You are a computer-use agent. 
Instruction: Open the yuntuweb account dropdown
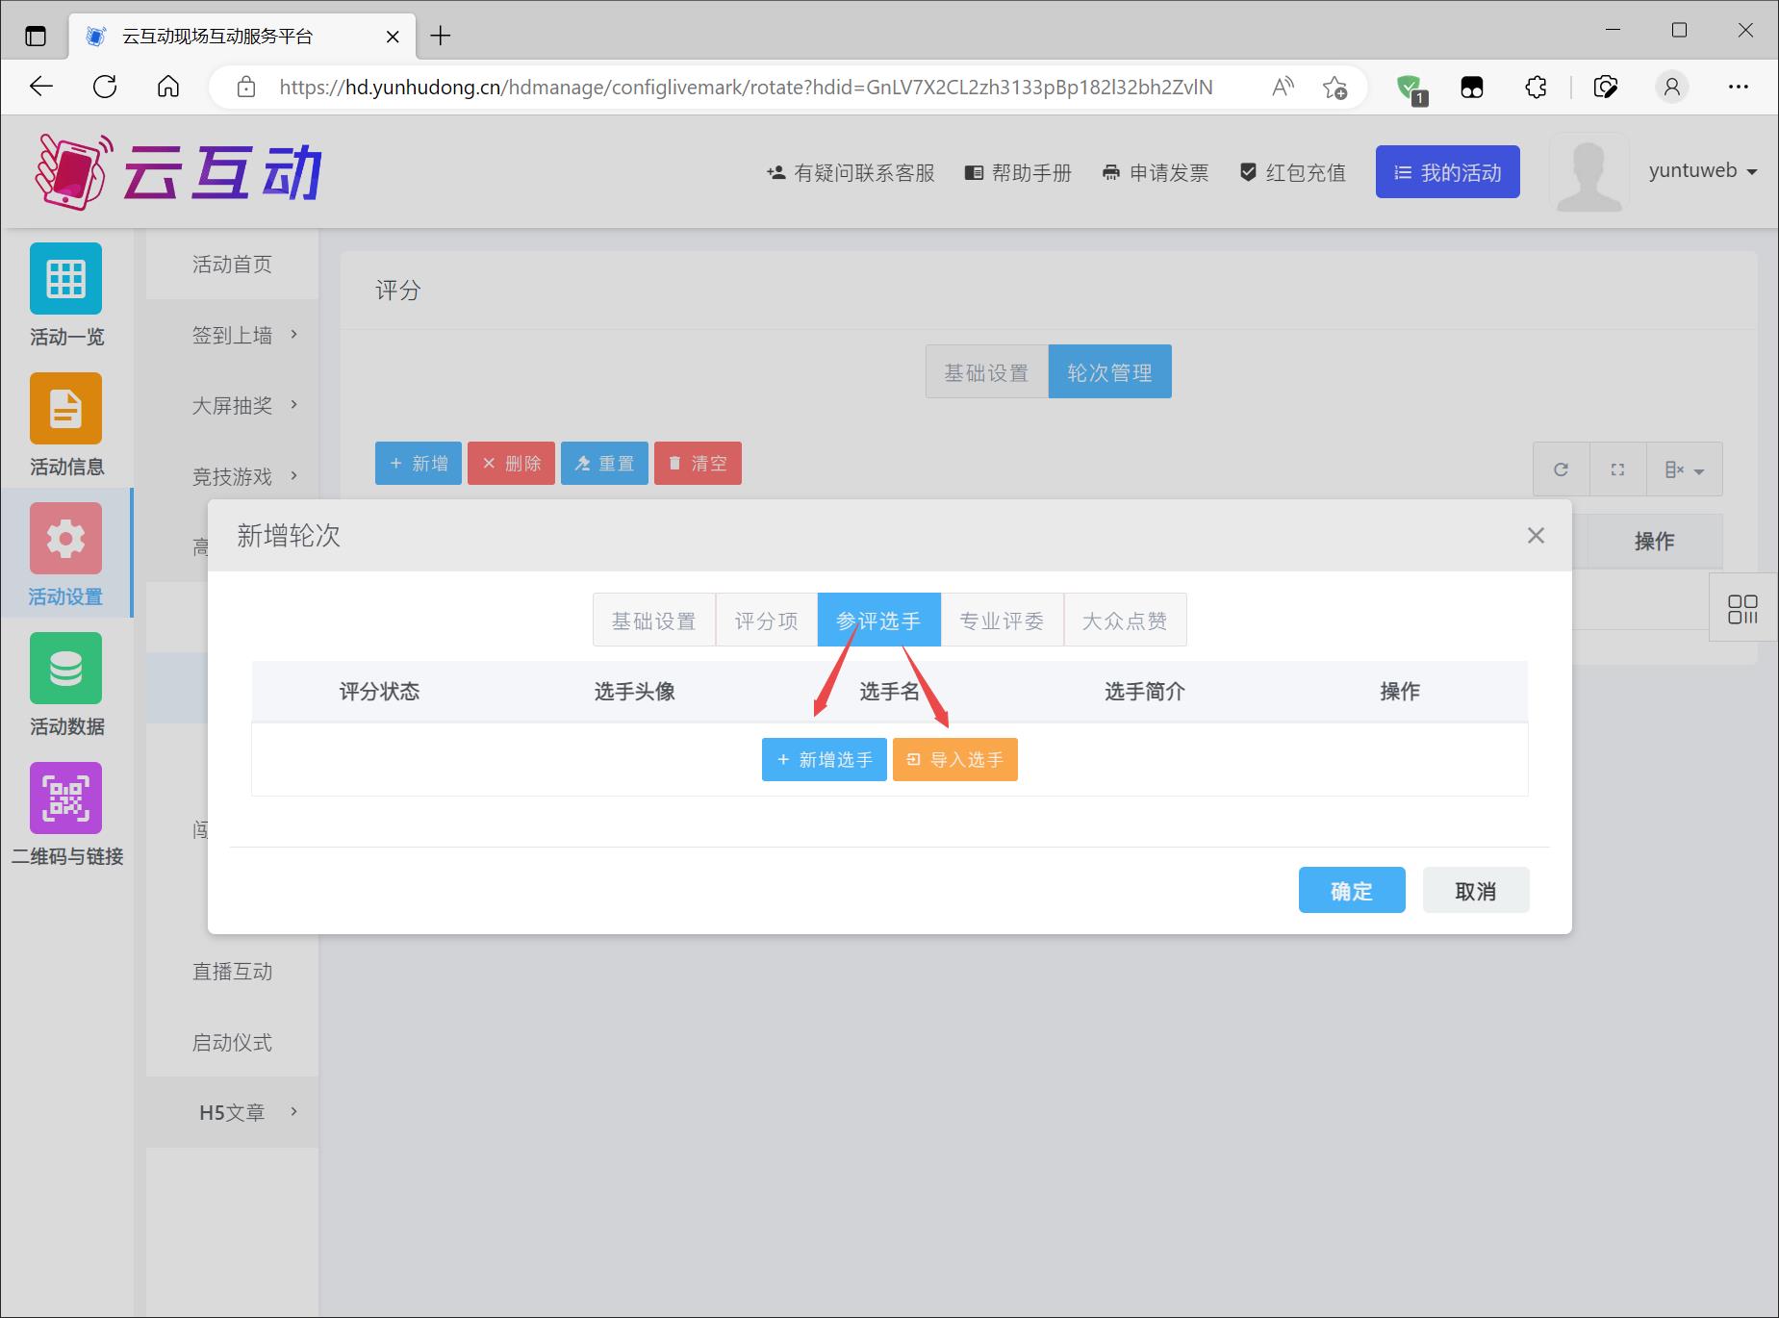1702,171
